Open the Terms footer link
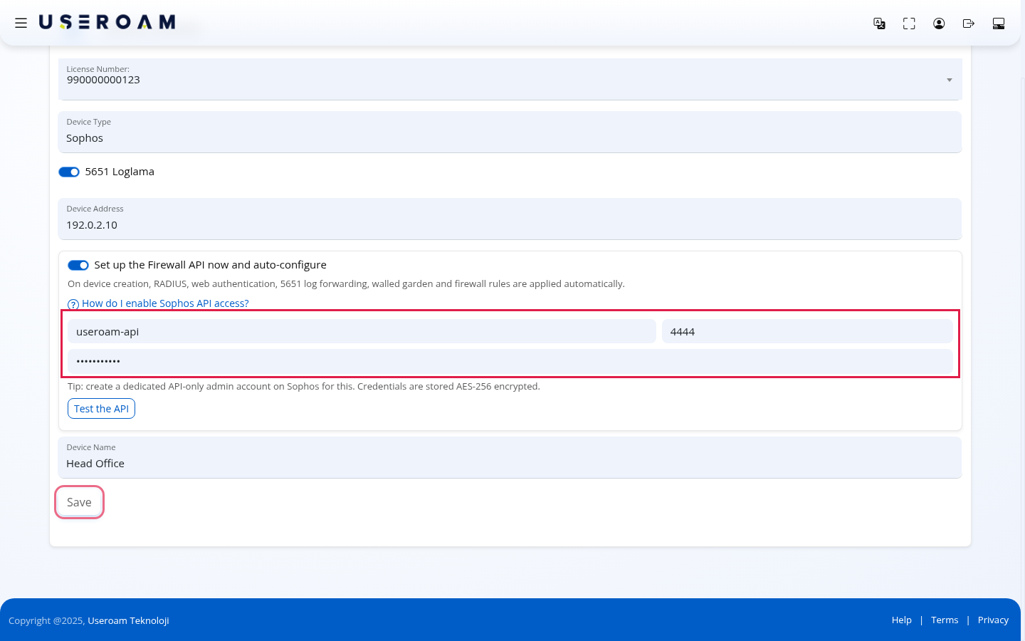1025x641 pixels. [945, 620]
